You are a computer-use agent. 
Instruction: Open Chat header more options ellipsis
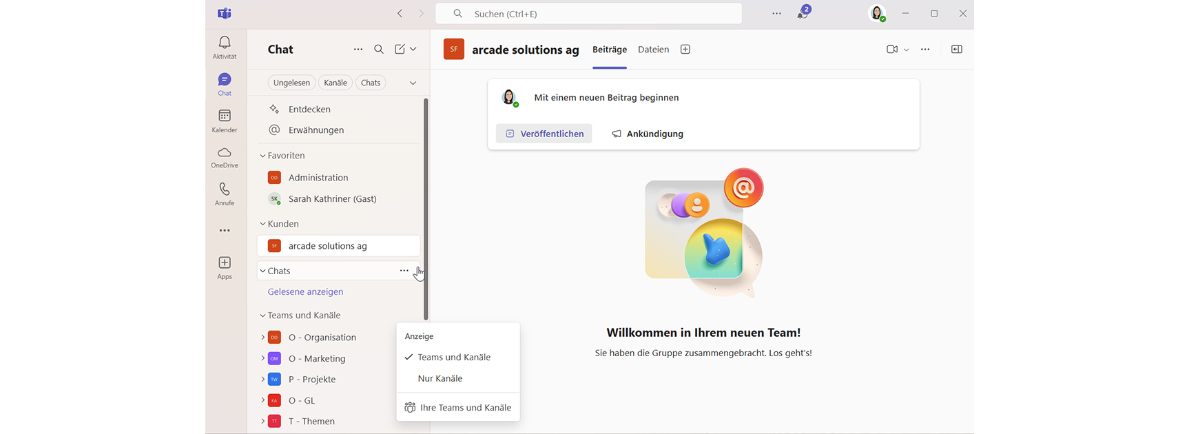tap(358, 50)
